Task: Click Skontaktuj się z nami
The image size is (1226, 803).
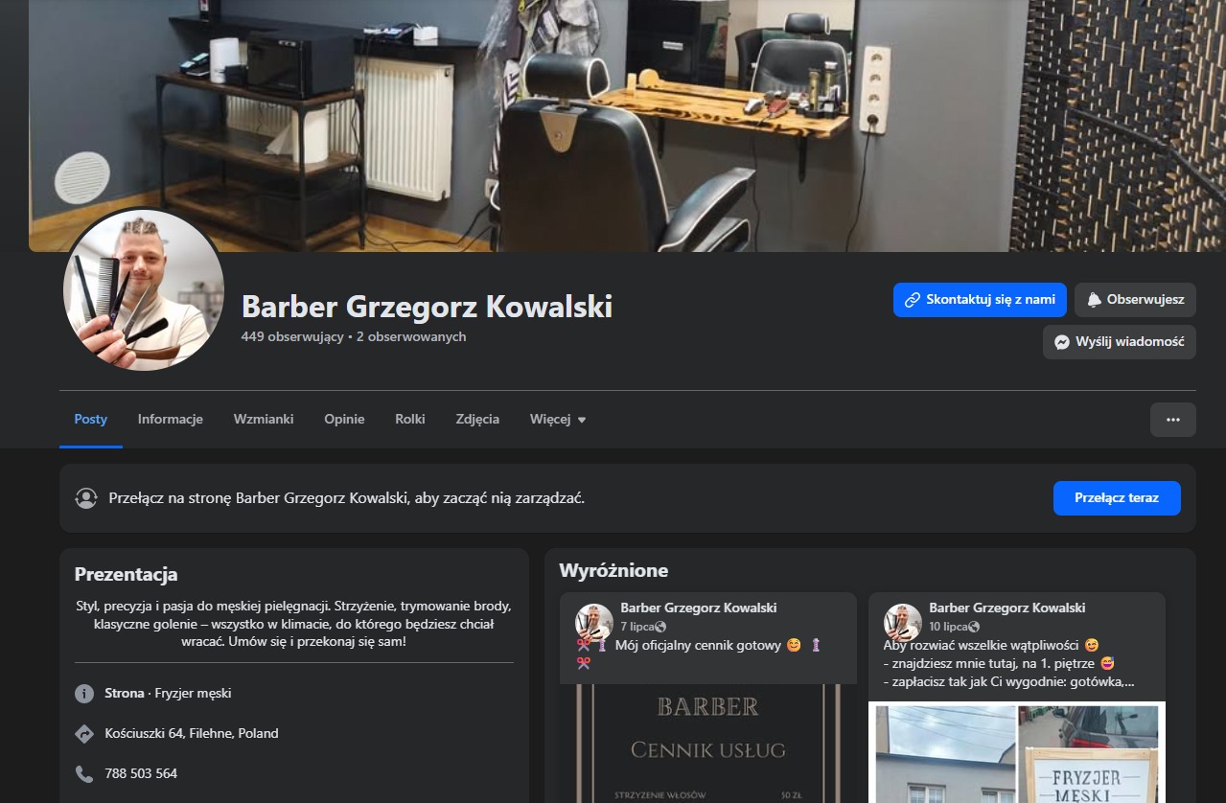Action: (x=979, y=300)
